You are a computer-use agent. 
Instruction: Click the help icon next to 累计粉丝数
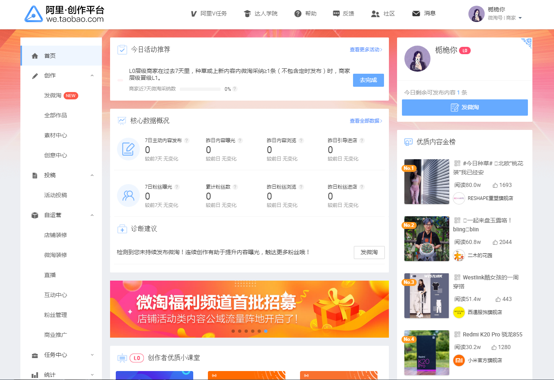[x=235, y=187]
